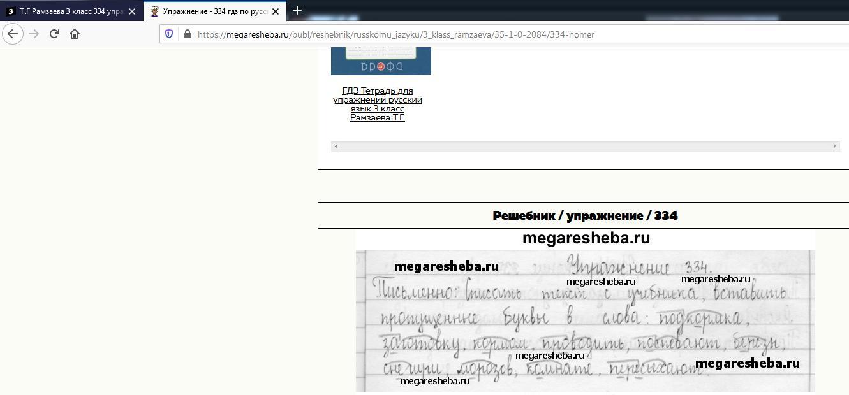This screenshot has width=849, height=395.
Task: Click favicon of 'Упражнение - 334' tab
Action: pos(154,11)
